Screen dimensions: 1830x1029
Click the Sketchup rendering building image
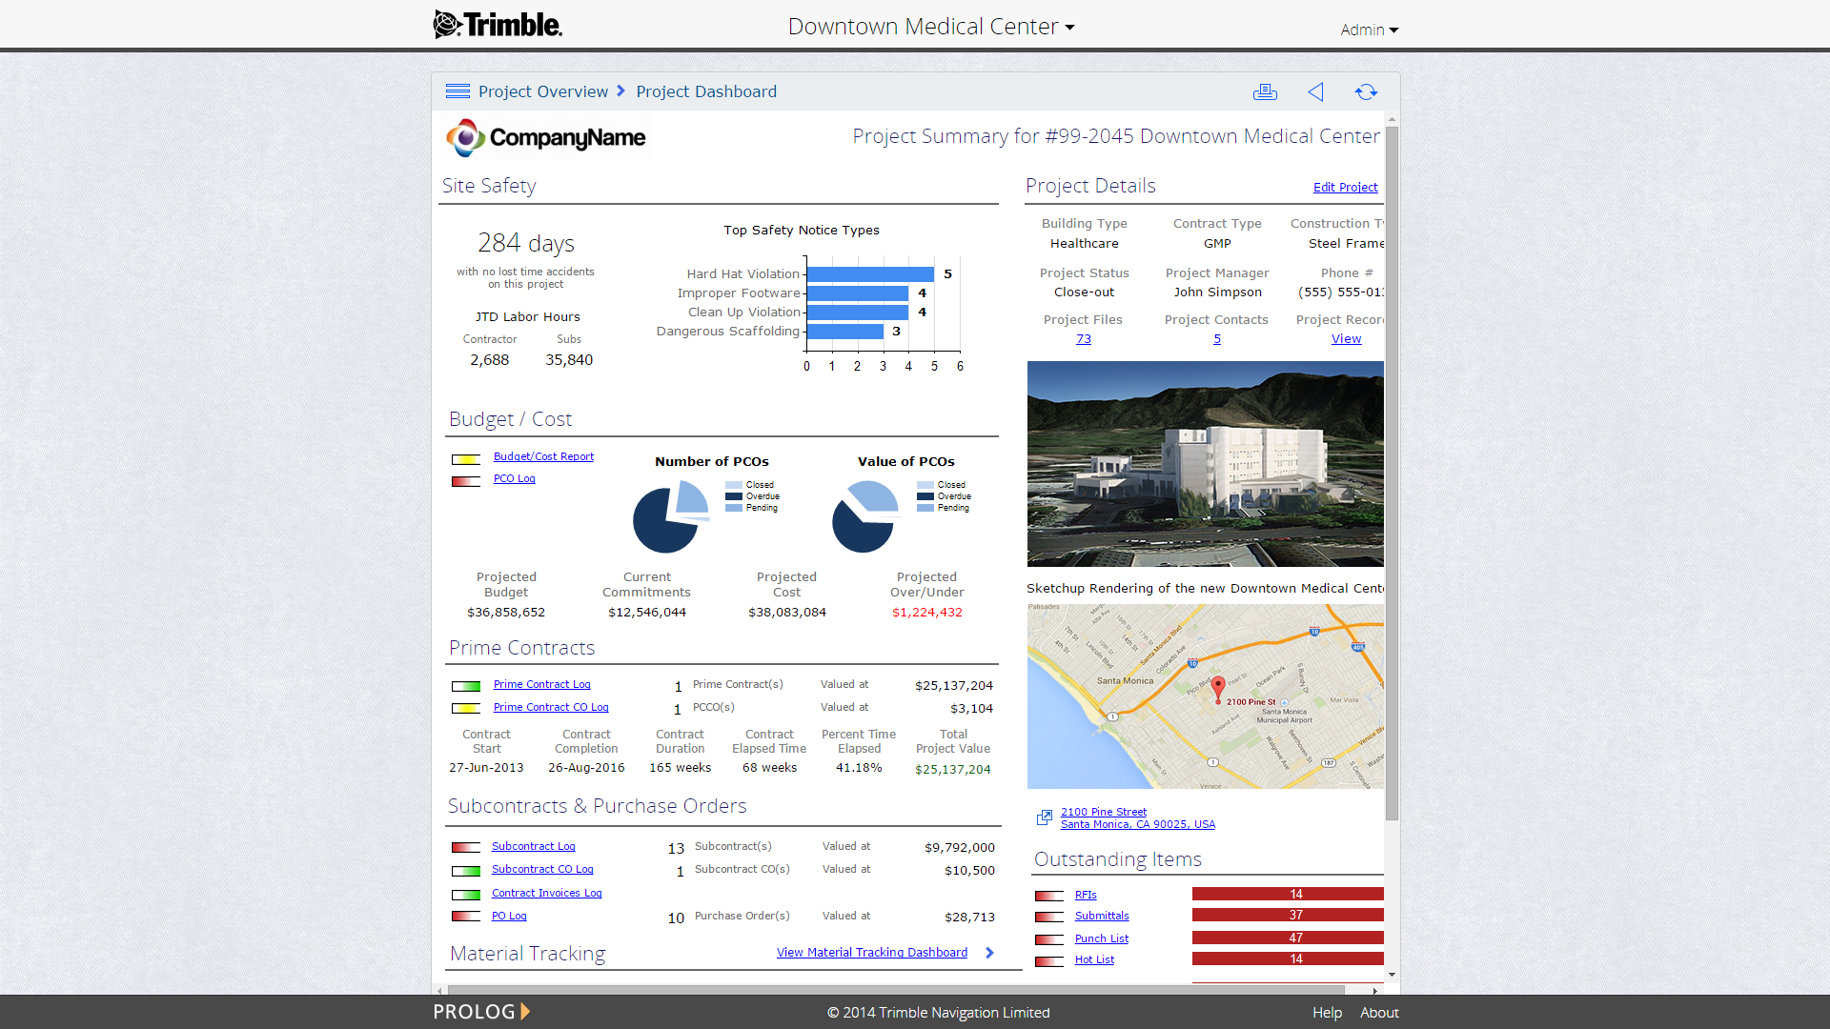click(1205, 464)
